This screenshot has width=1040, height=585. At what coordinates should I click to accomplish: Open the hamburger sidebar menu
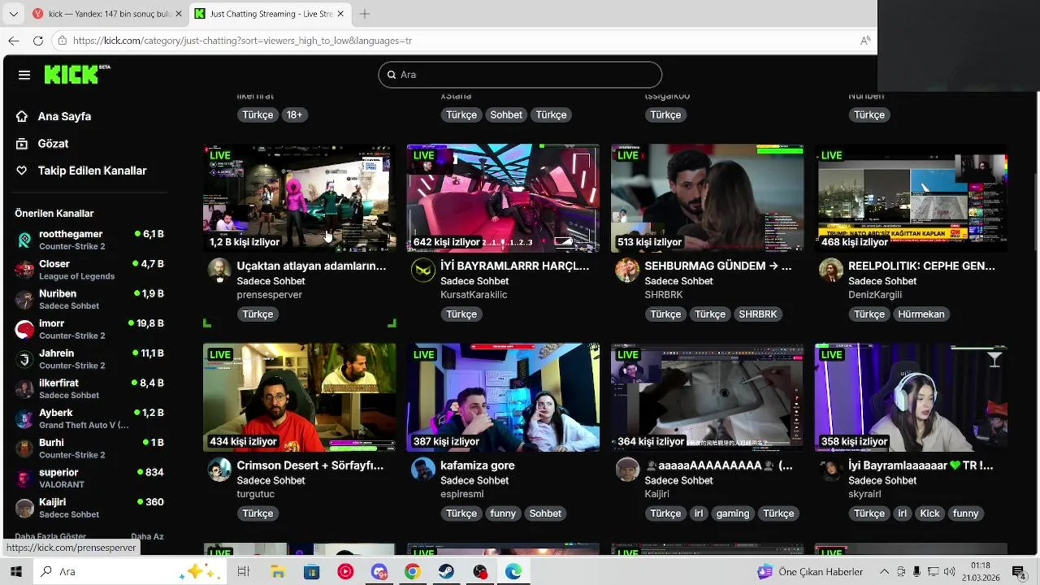coord(24,75)
